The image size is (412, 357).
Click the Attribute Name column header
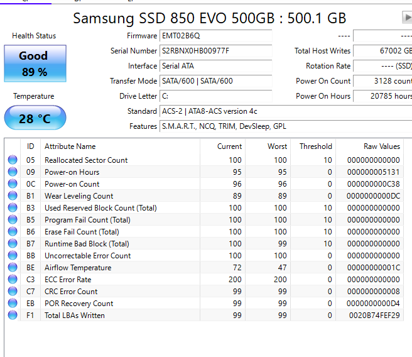pyautogui.click(x=120, y=146)
